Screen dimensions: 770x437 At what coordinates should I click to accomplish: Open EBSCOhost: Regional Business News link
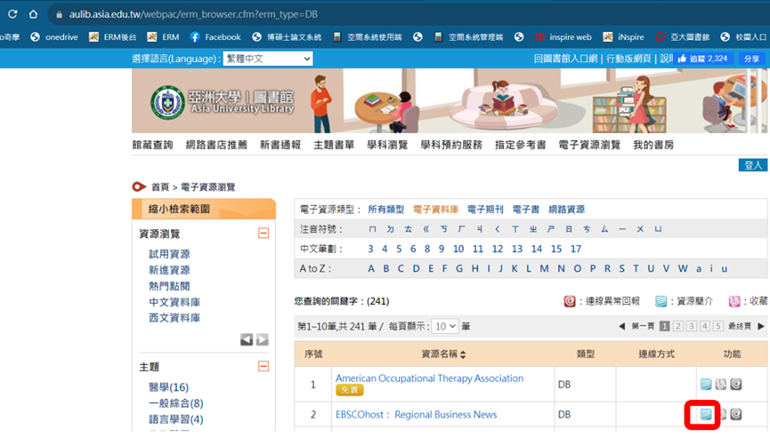click(x=416, y=415)
